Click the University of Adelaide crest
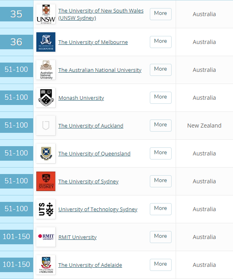The height and width of the screenshot is (279, 233). [46, 265]
